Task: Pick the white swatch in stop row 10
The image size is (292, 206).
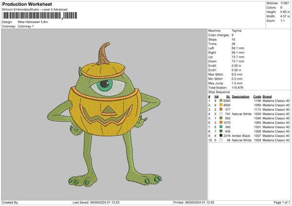Action: coord(221,140)
